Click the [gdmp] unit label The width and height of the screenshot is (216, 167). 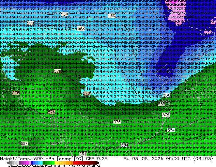pos(65,159)
